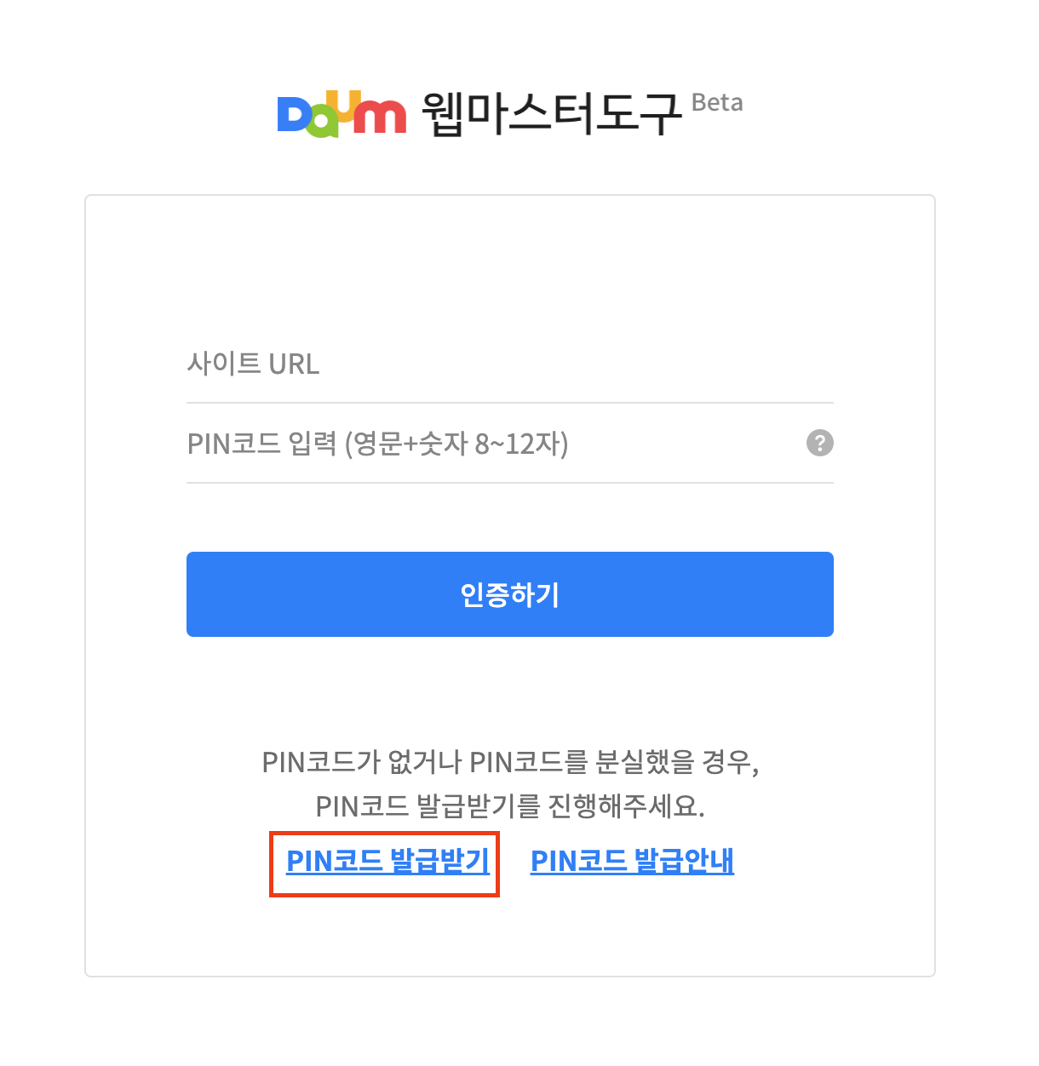Click the divider line under 사이트 URL

(x=509, y=403)
